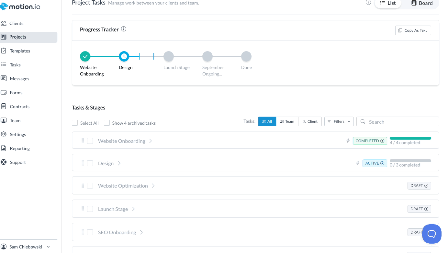Screen dimensions: 448x253
Task: Switch to Board view
Action: [422, 3]
